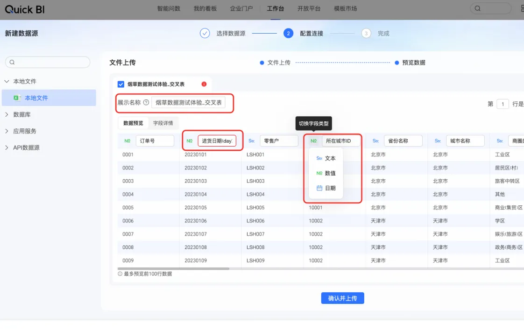Click cell LSH005 in retailer column
Image resolution: width=524 pixels, height=330 pixels.
click(255, 207)
